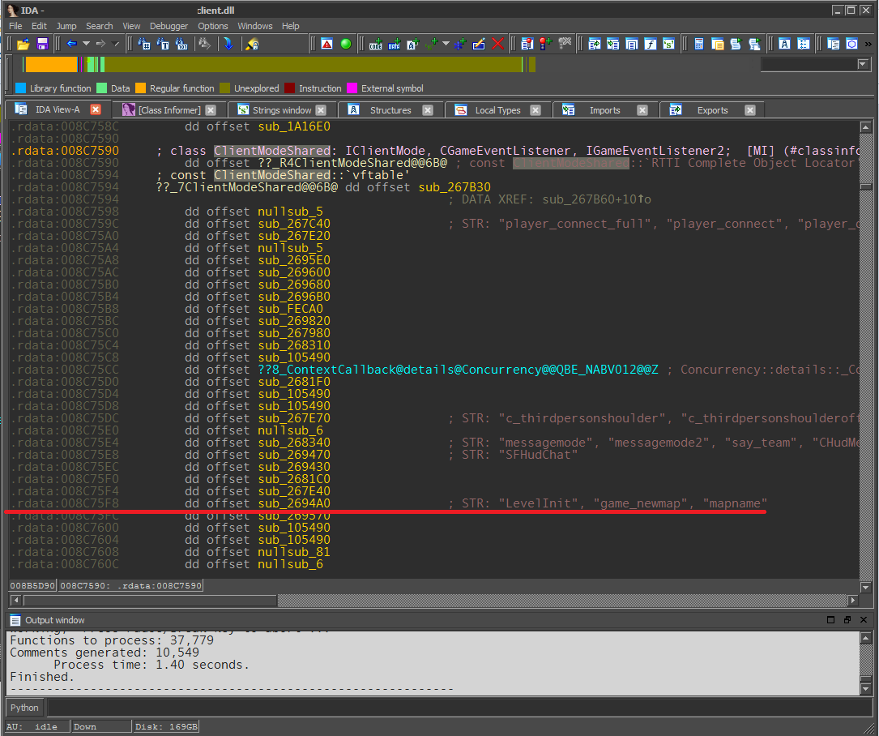Viewport: 879px width, 736px height.
Task: Open the Options menu
Action: [x=213, y=26]
